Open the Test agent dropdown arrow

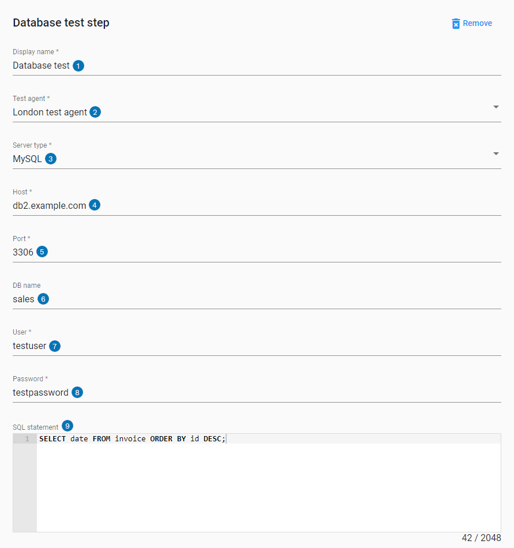pyautogui.click(x=496, y=107)
